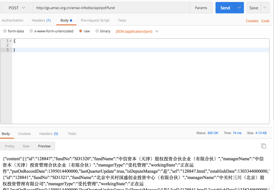
Task: Open the POST method dropdown
Action: [17, 8]
